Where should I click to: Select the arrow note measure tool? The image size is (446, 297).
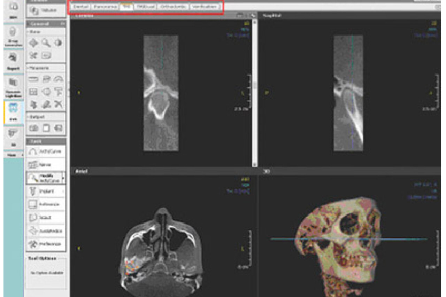tap(59, 92)
